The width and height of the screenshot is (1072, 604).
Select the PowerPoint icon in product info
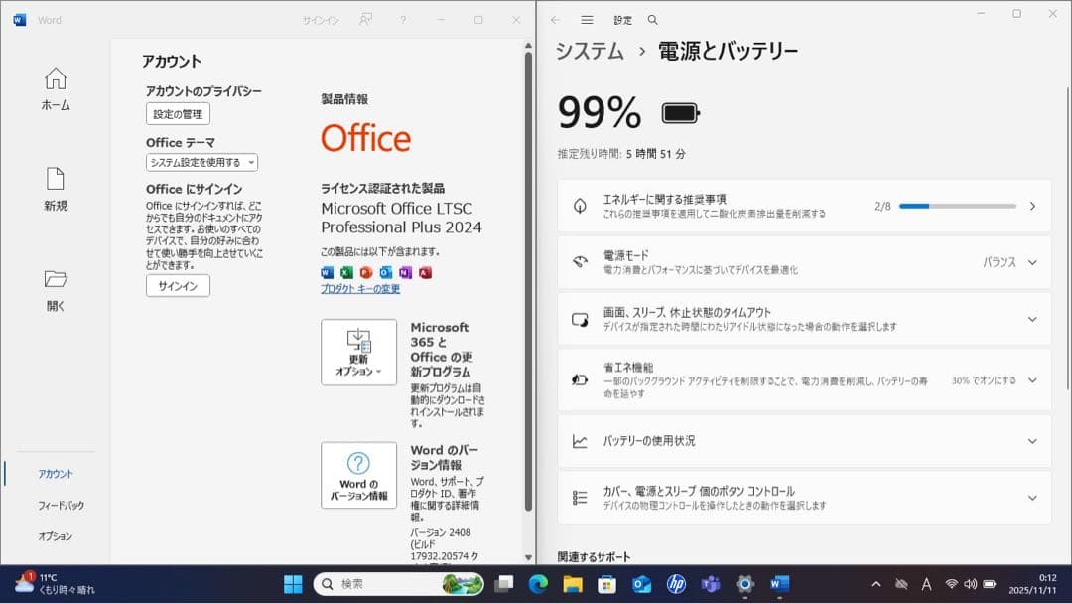pyautogui.click(x=365, y=272)
